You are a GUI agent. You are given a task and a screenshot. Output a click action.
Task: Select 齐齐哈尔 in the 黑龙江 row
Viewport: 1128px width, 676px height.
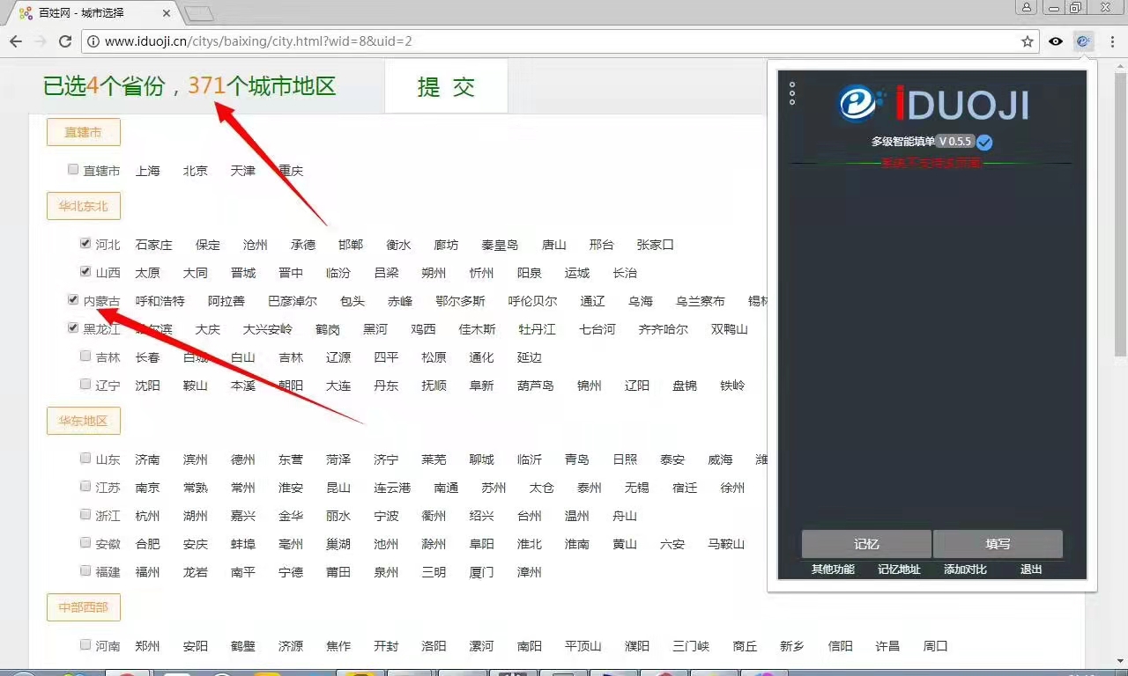coord(664,329)
